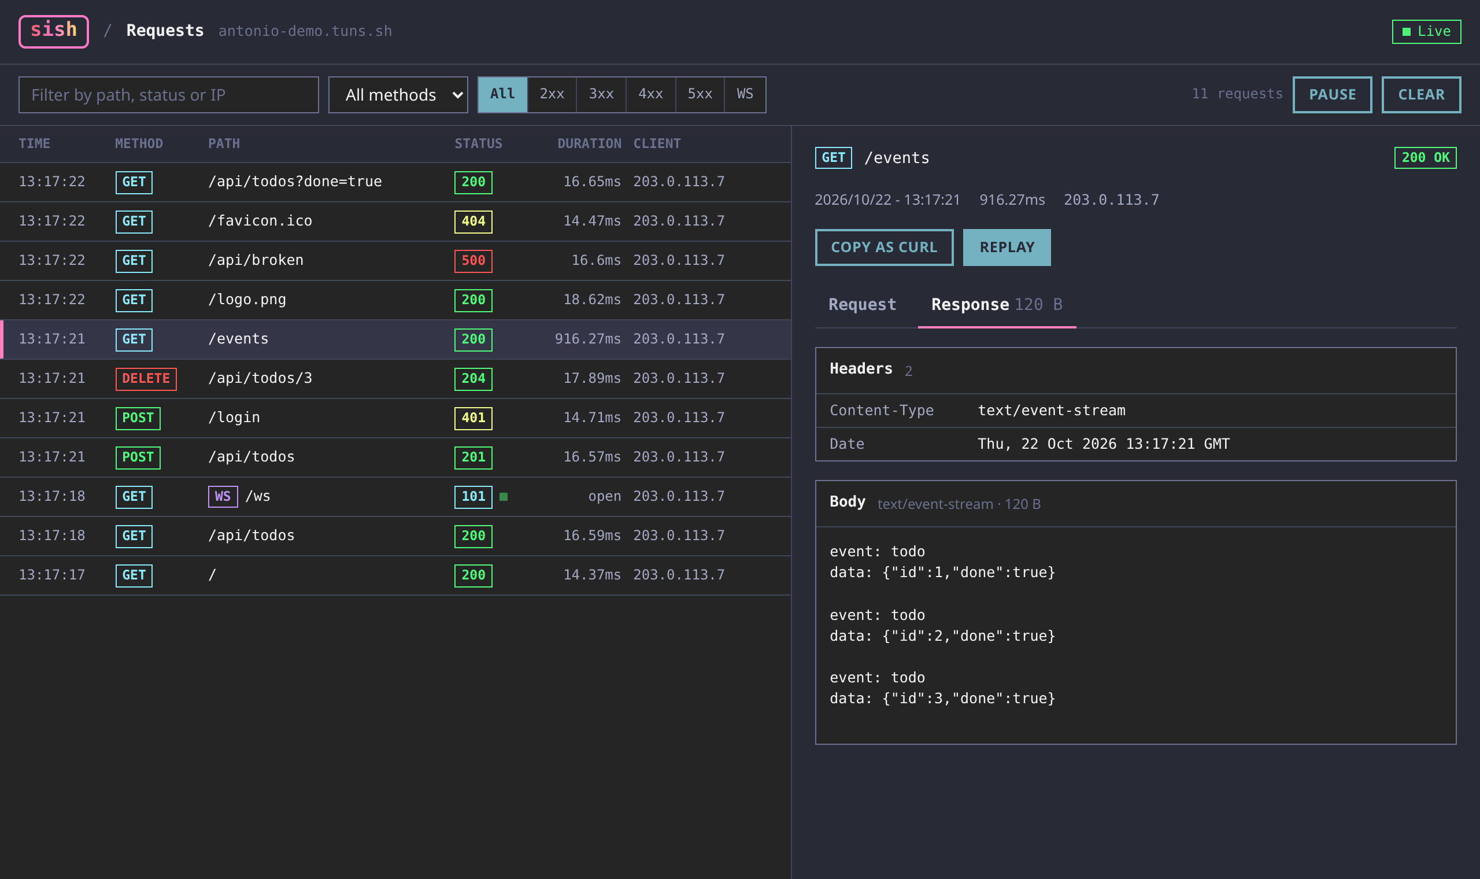
Task: Click the 201 status badge
Action: pyautogui.click(x=473, y=457)
